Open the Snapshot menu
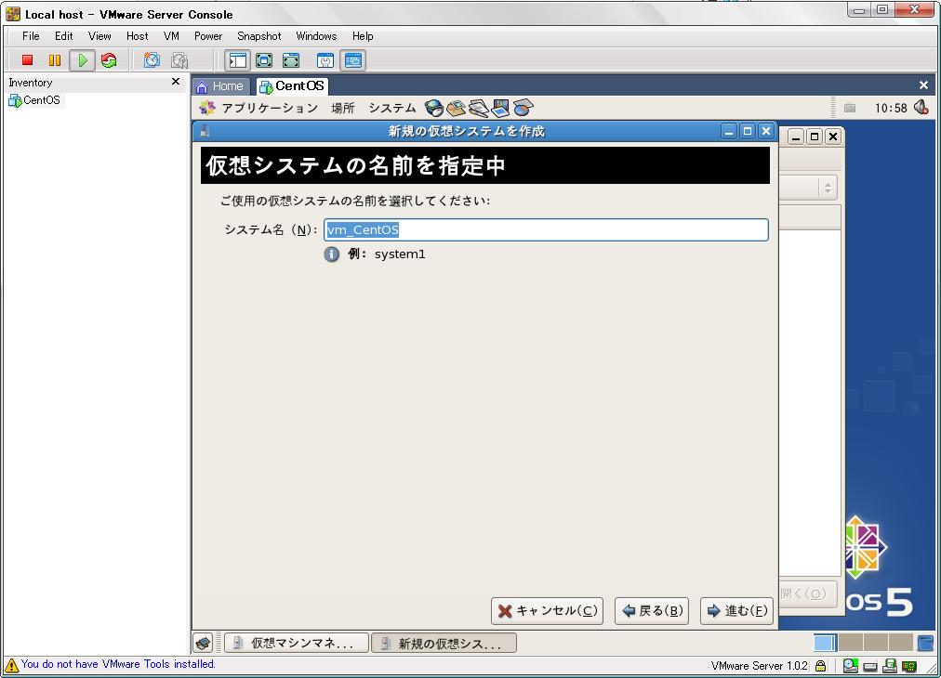Viewport: 941px width, 678px height. pyautogui.click(x=258, y=36)
